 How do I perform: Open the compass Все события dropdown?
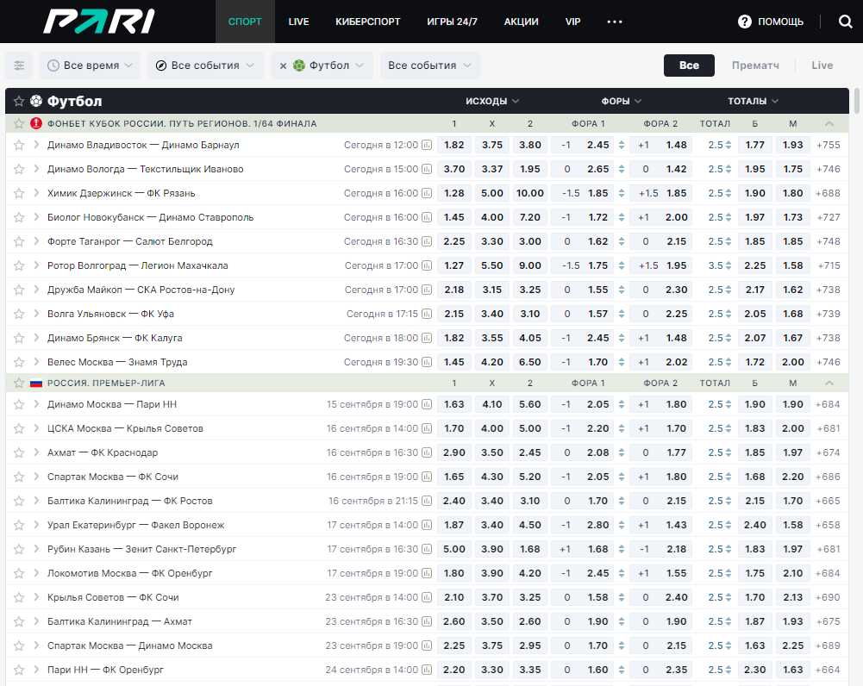point(205,65)
